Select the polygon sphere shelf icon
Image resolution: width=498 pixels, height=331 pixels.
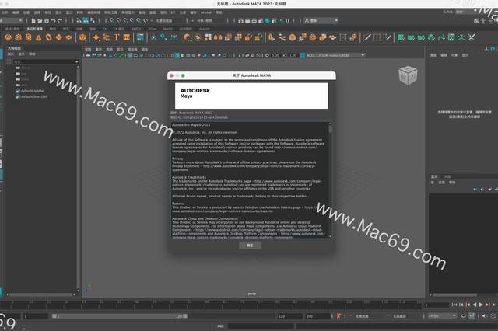coord(8,37)
